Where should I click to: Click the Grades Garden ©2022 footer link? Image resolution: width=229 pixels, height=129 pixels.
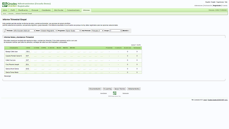218,100
